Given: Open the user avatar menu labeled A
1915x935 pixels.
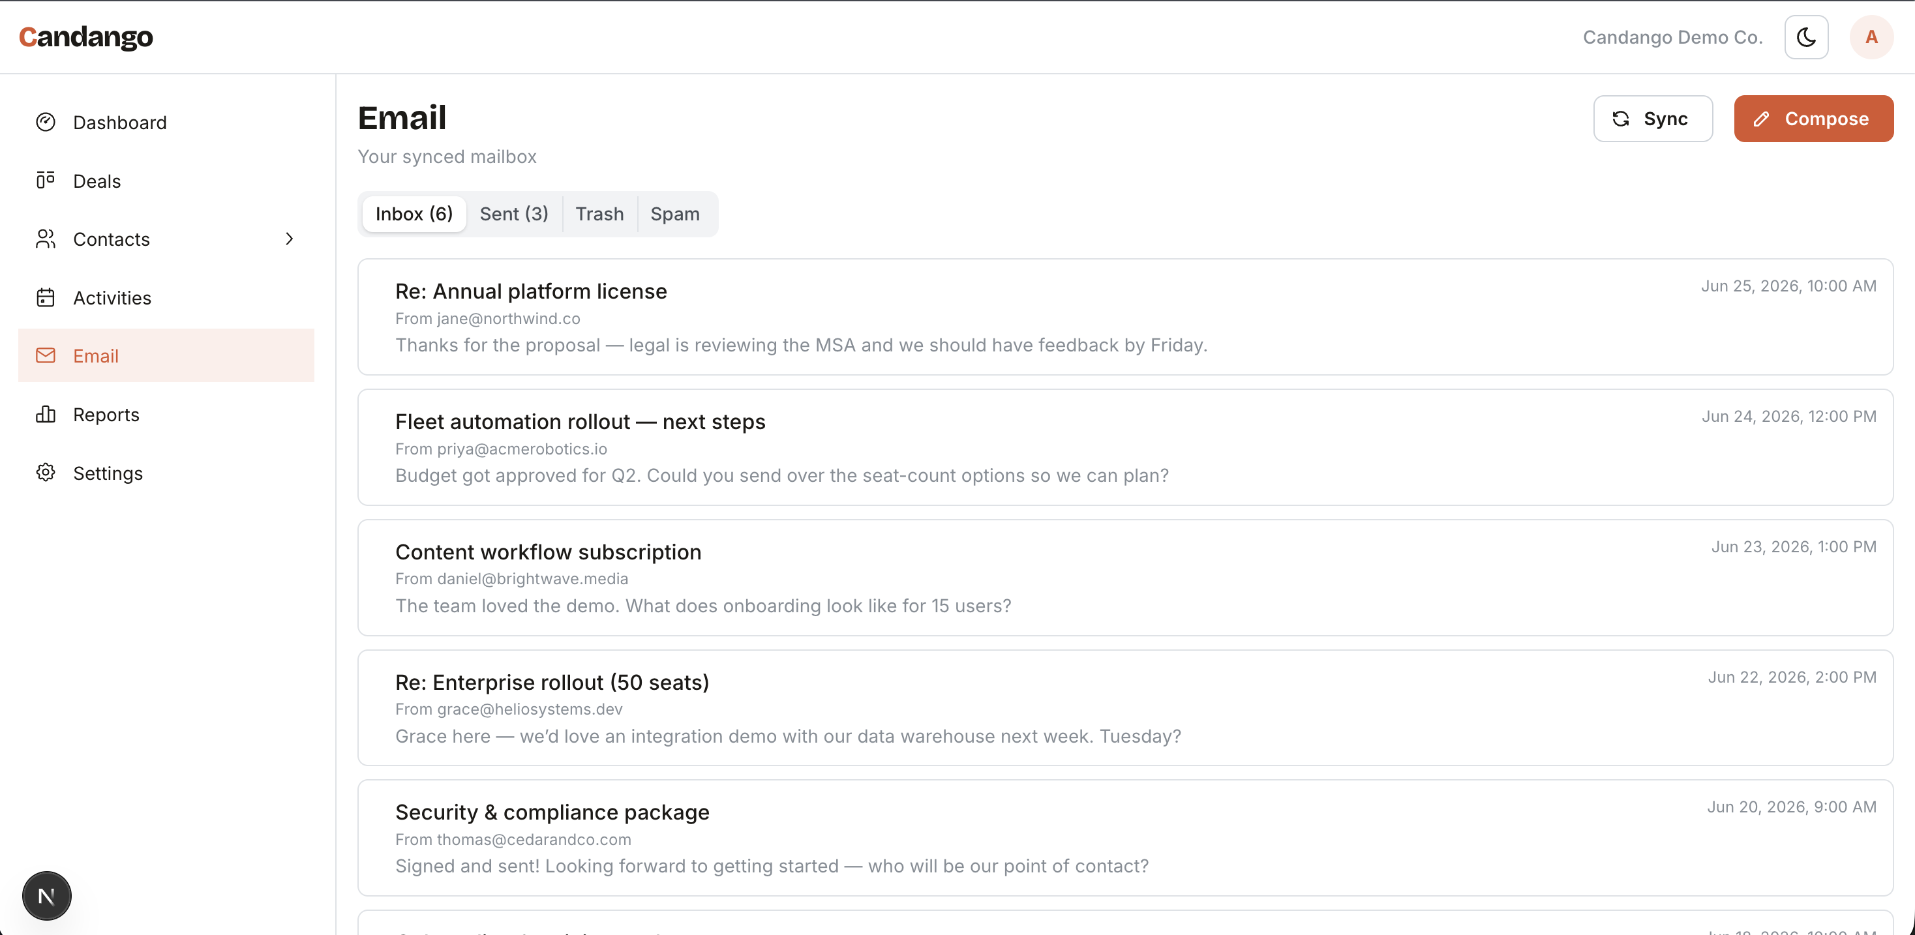Looking at the screenshot, I should [x=1871, y=37].
